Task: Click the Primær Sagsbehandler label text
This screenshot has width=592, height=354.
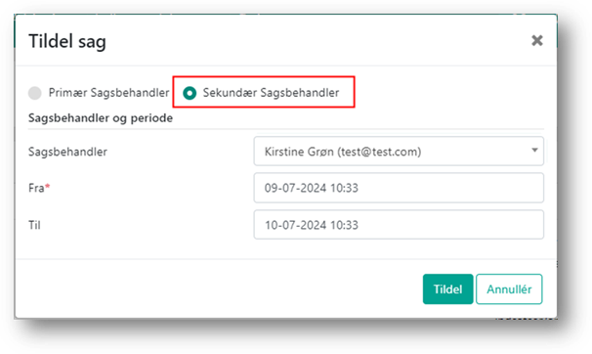Action: coord(108,93)
